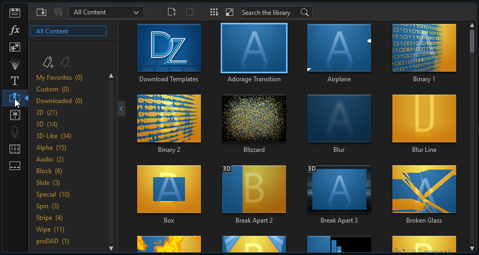
Task: Click the import media folder icon
Action: pyautogui.click(x=41, y=12)
